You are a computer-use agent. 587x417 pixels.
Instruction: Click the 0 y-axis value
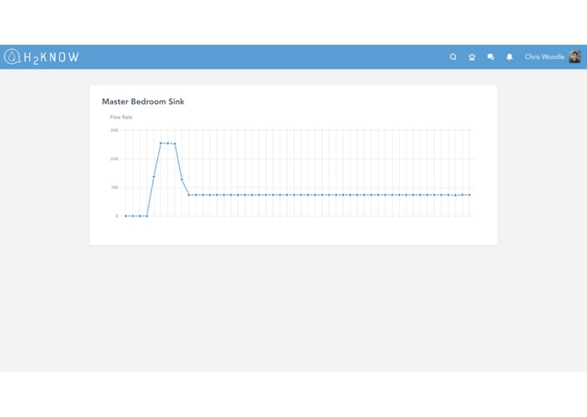pos(117,216)
